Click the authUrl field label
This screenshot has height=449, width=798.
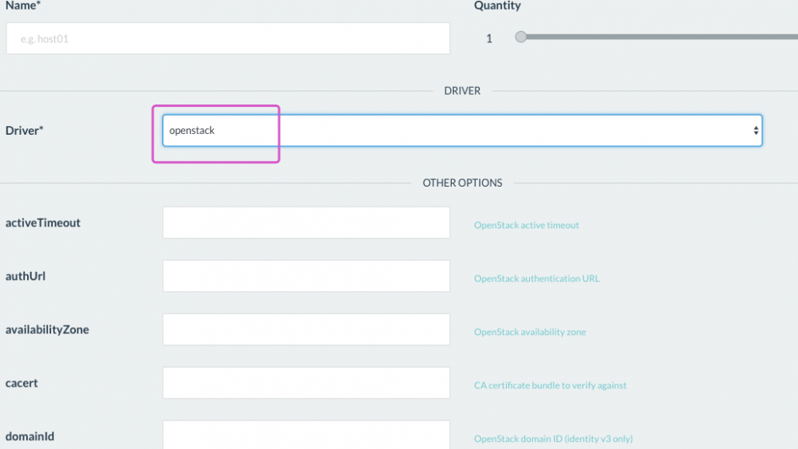[x=30, y=277]
